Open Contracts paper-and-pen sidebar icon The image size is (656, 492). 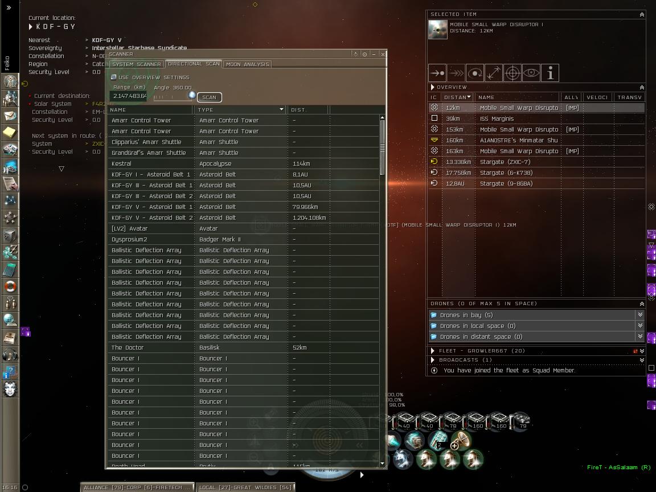(x=10, y=184)
